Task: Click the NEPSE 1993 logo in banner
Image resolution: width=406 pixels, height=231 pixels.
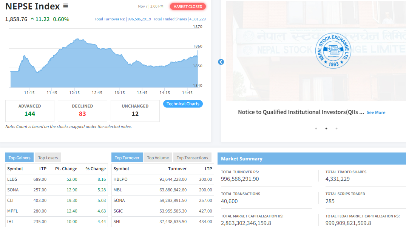Action: coord(333,51)
